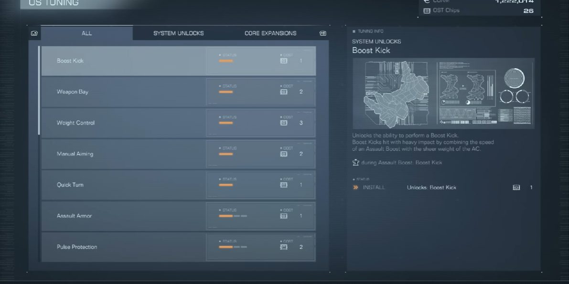Viewport: 569px width, 284px height.
Task: Click the Weight Control cost value 3
Action: 301,123
